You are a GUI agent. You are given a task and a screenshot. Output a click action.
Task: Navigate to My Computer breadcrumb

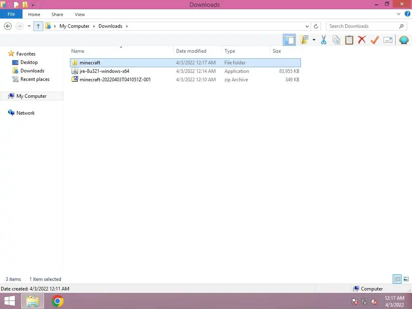74,26
